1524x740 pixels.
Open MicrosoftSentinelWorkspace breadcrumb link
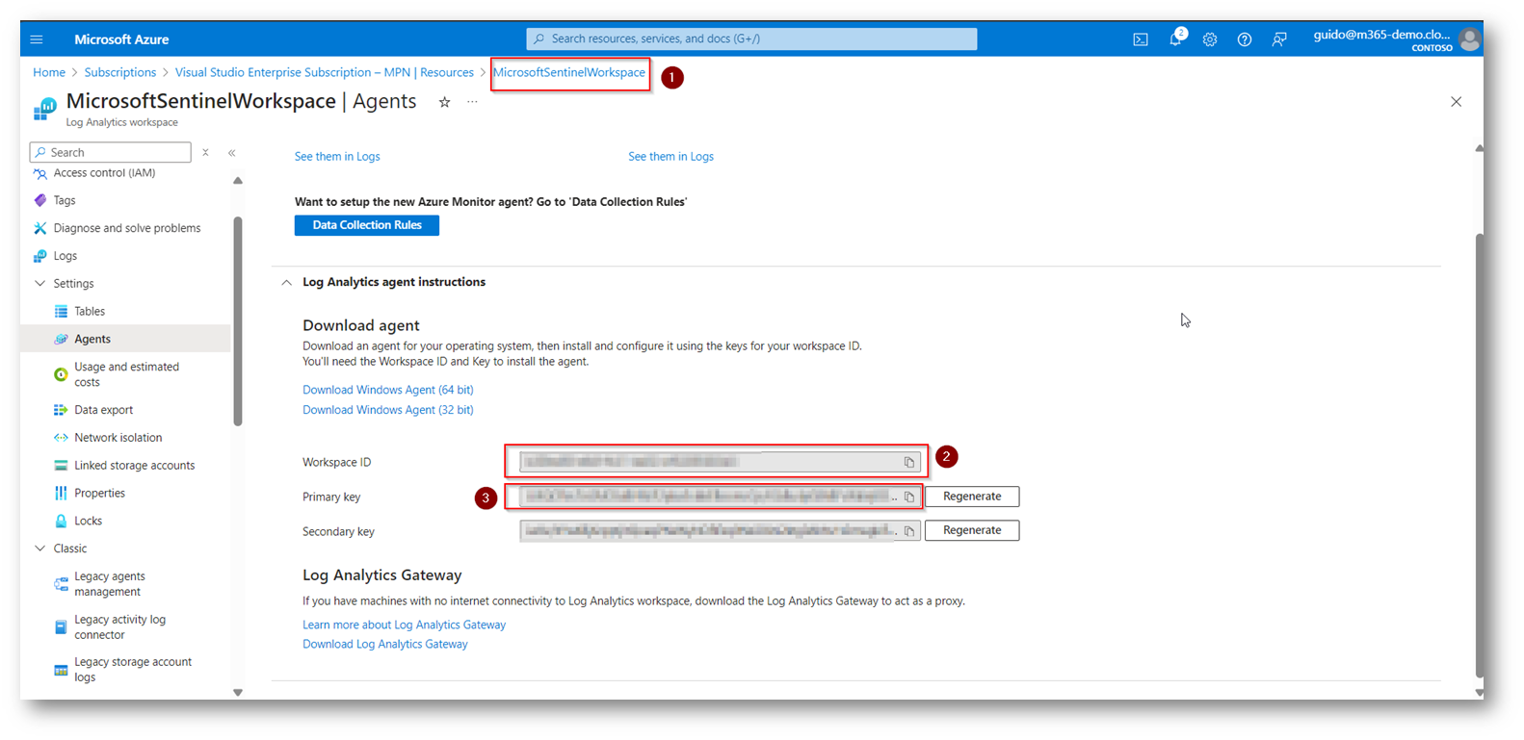click(569, 72)
